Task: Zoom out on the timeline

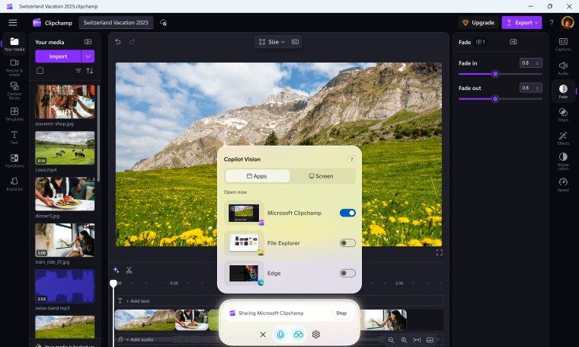Action: [391, 340]
